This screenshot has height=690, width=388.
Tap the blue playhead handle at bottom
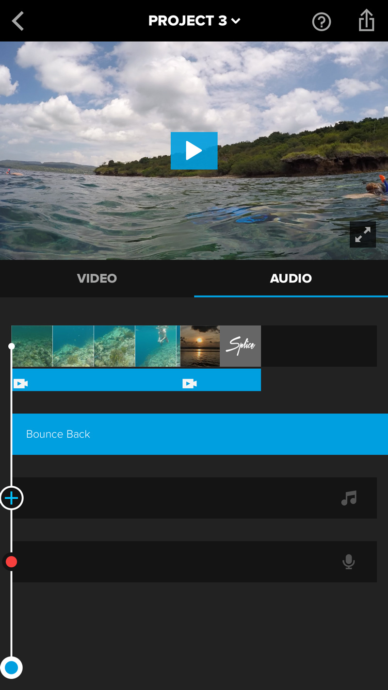(x=11, y=668)
